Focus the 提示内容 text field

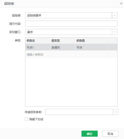(71, 24)
